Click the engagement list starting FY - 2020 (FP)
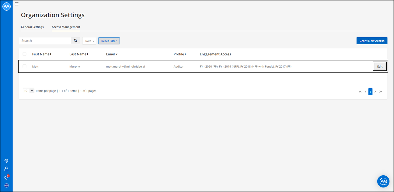Screen dimensions: 394x192 pyautogui.click(x=246, y=66)
